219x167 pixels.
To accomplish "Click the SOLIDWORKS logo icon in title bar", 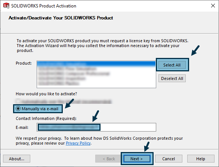I will click(x=6, y=6).
